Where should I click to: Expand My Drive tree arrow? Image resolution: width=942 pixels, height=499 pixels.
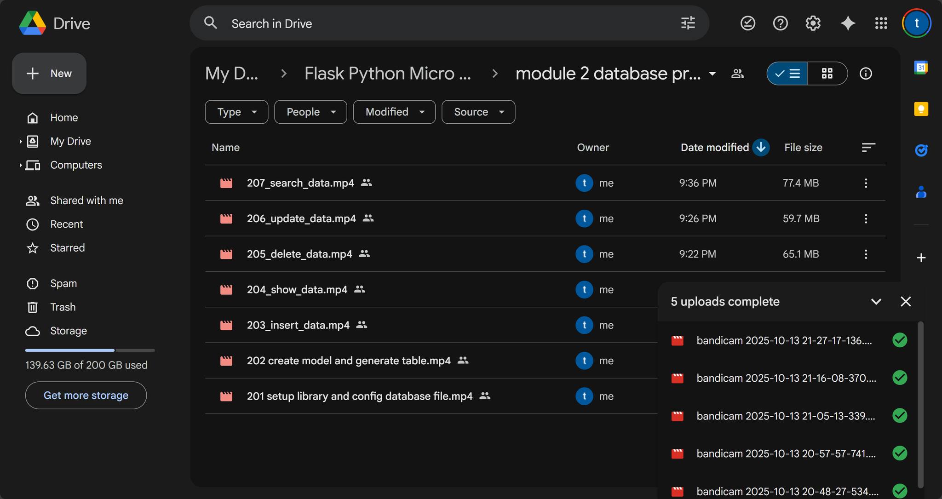pos(21,141)
